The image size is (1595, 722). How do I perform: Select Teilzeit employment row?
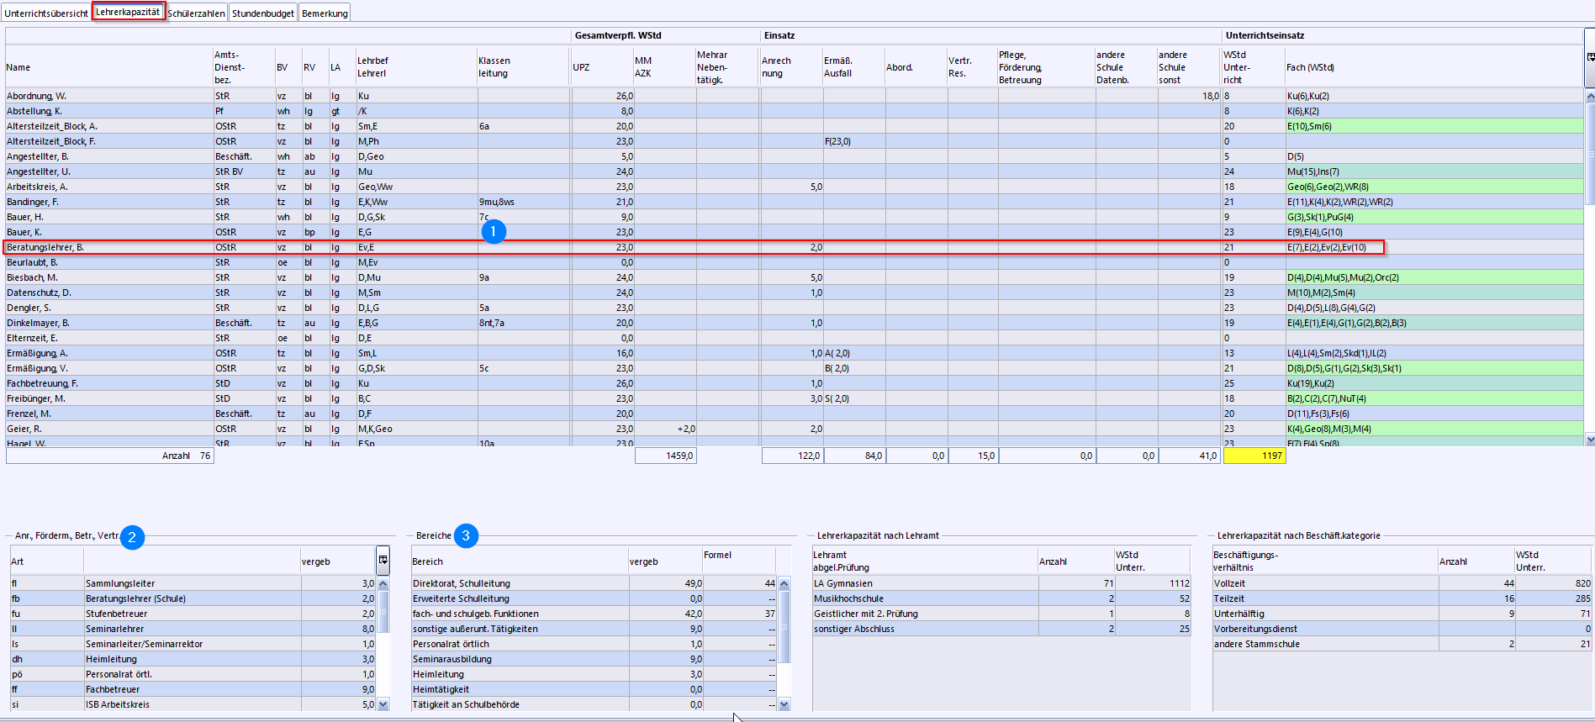pyautogui.click(x=1402, y=598)
